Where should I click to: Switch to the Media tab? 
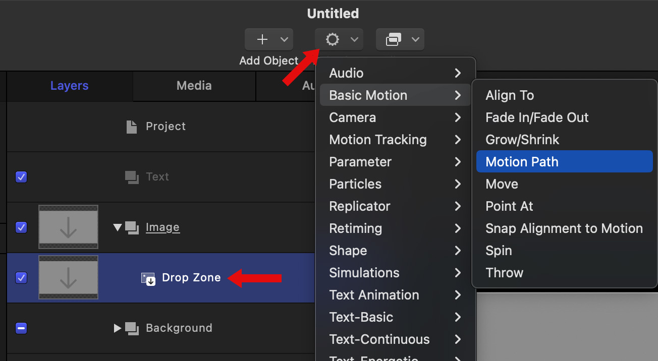point(194,86)
